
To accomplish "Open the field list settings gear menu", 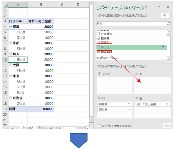I will [x=165, y=15].
